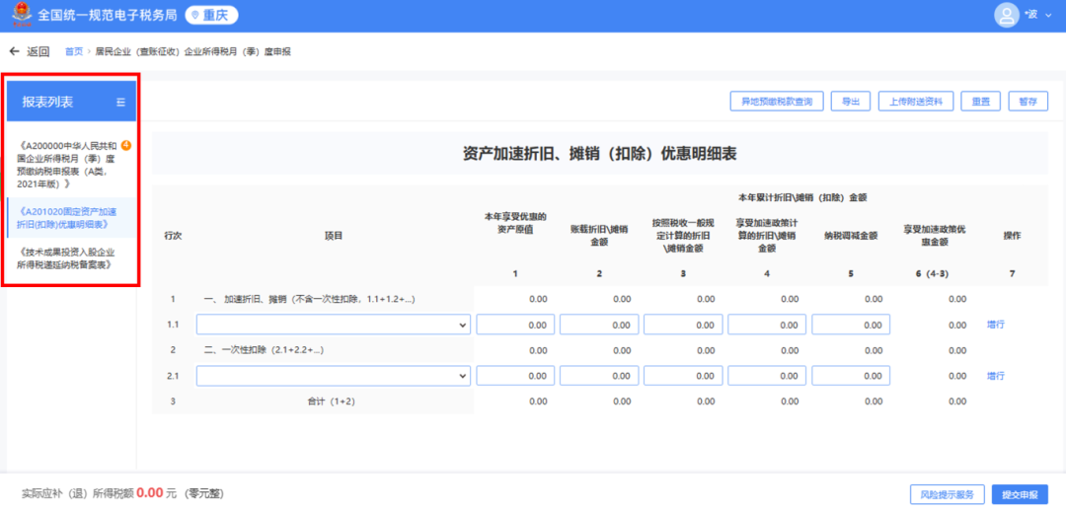The height and width of the screenshot is (511, 1066).
Task: Click the 一、加速折旧、摊销 row label
Action: 309,299
